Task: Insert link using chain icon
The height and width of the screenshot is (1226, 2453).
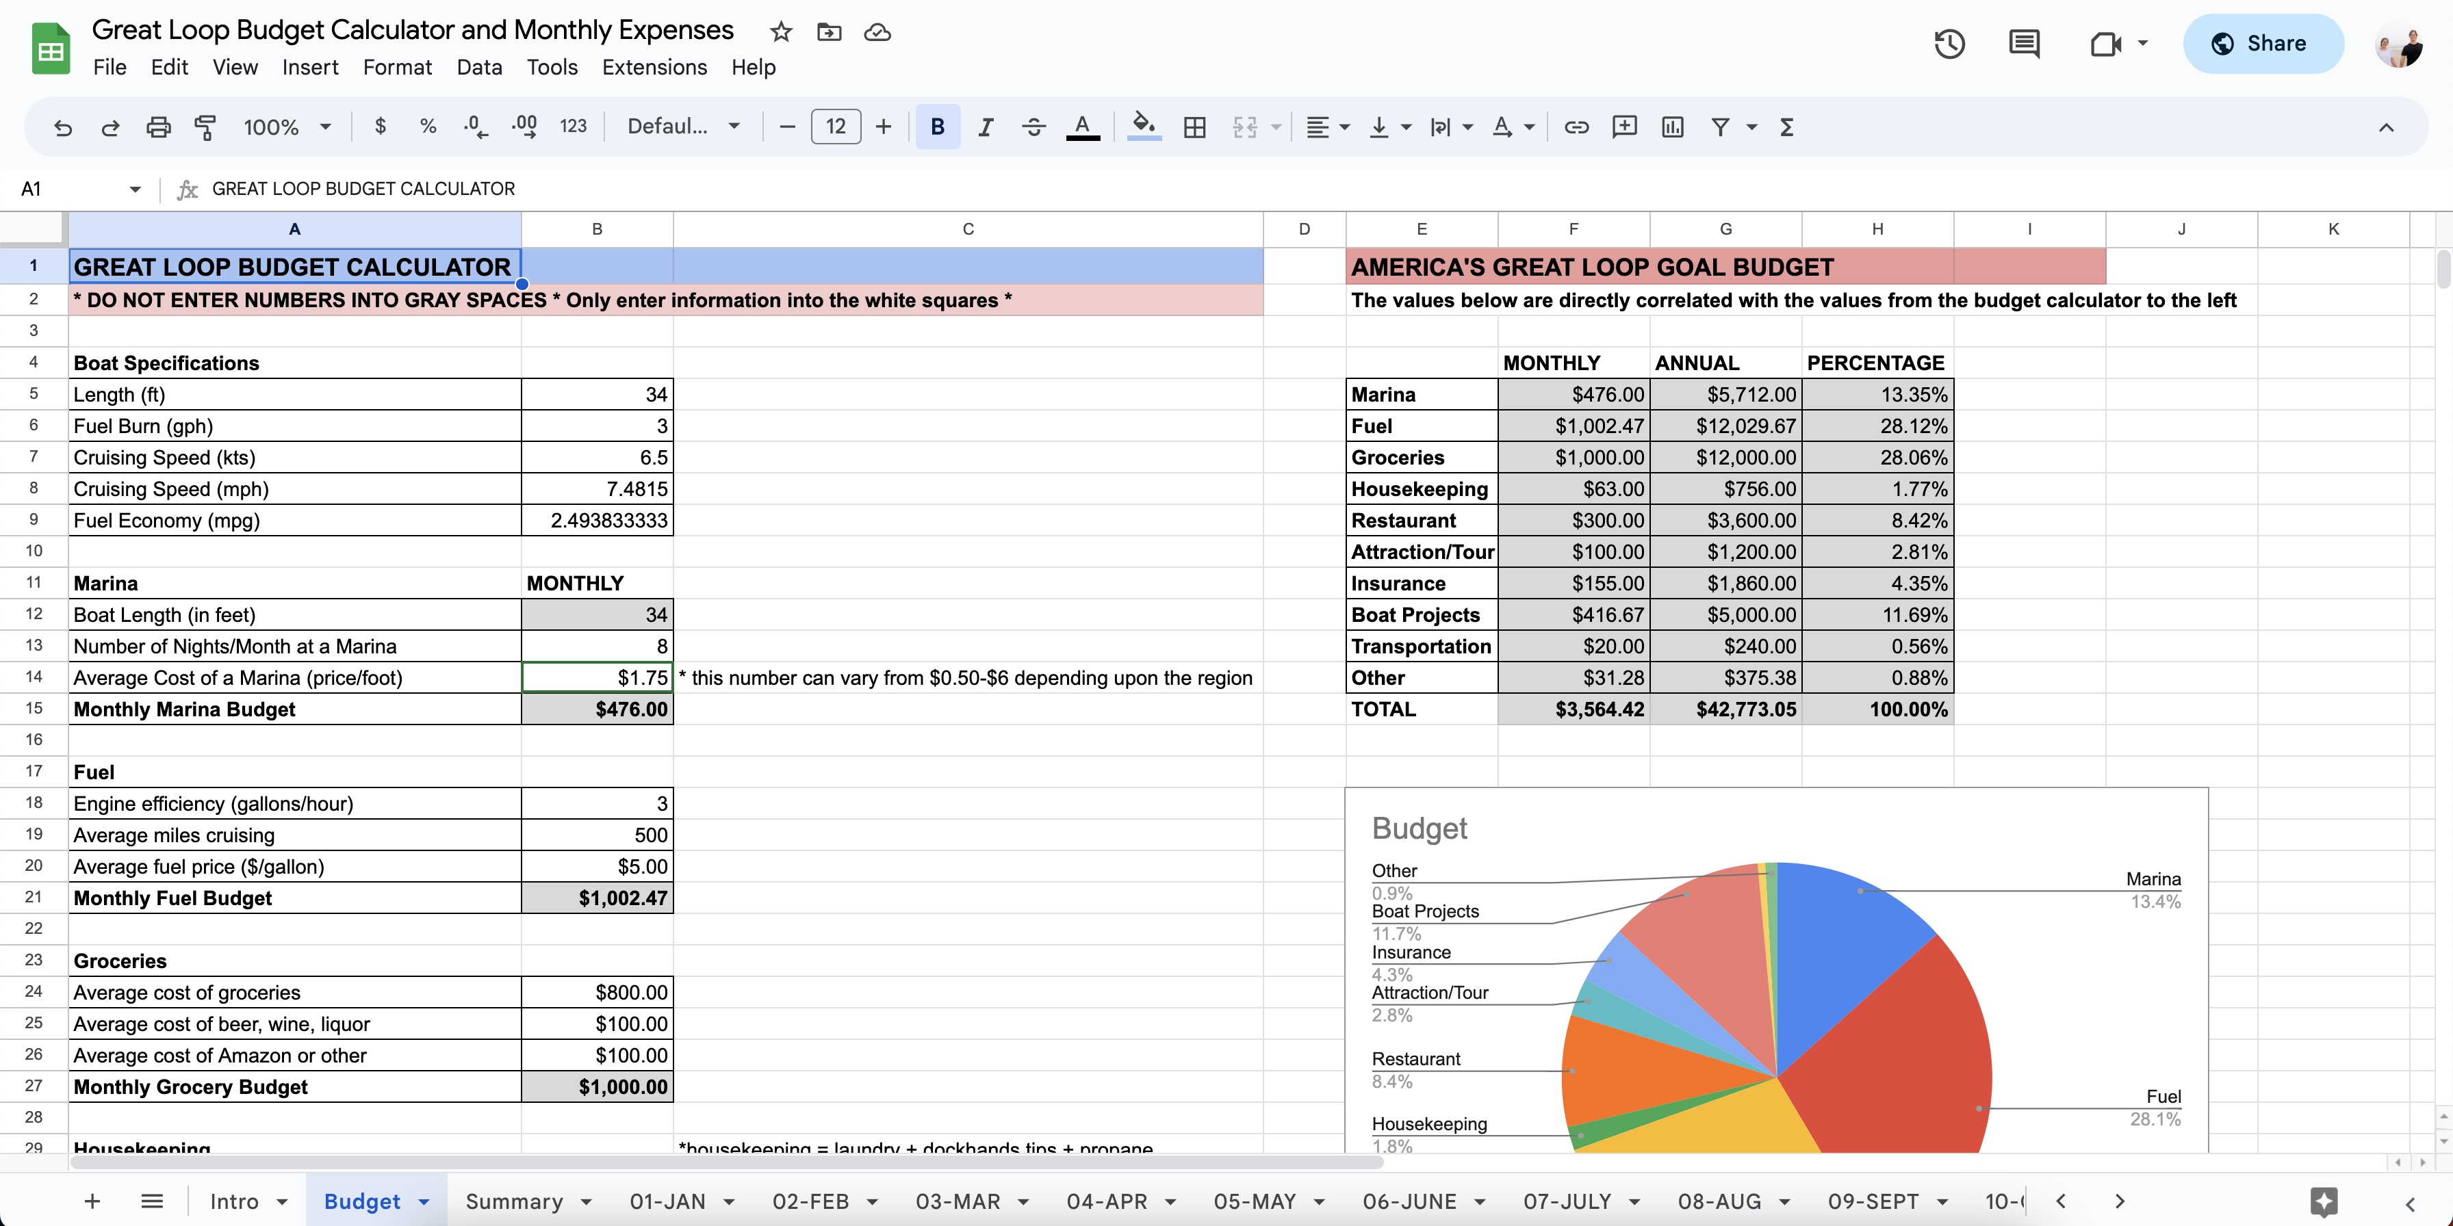Action: click(x=1576, y=127)
